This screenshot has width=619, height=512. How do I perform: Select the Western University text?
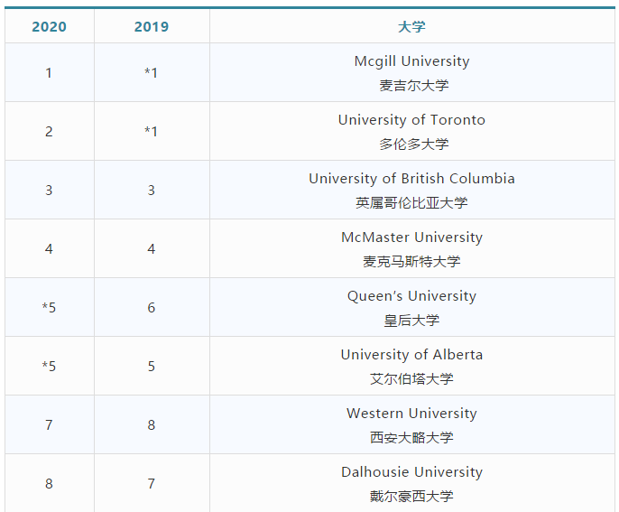tap(411, 414)
